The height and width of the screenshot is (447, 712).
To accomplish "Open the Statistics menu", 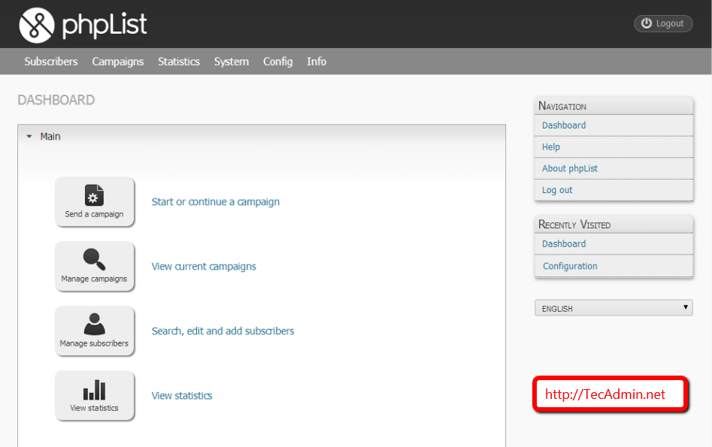I will [179, 62].
